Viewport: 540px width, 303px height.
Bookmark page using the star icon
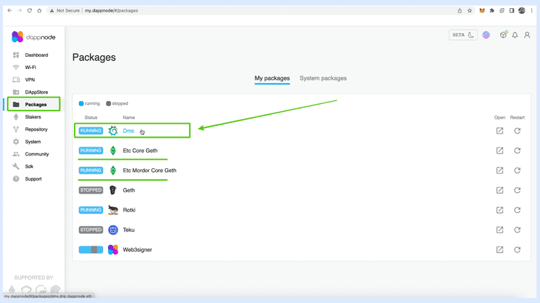(x=469, y=11)
